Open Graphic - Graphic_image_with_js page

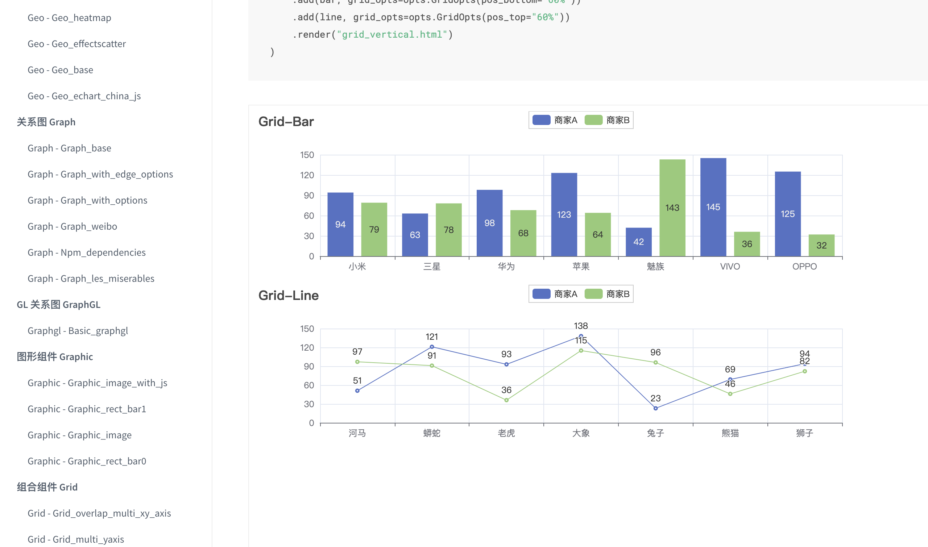[98, 383]
